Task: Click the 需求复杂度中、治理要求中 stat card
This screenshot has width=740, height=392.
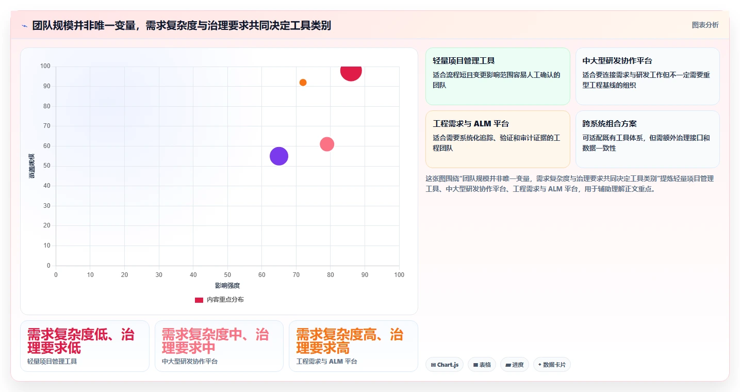Action: click(219, 346)
